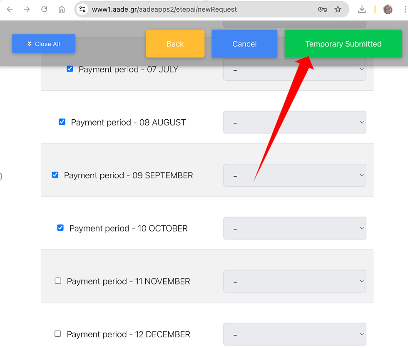Bookmark this page with the star icon

pyautogui.click(x=338, y=10)
